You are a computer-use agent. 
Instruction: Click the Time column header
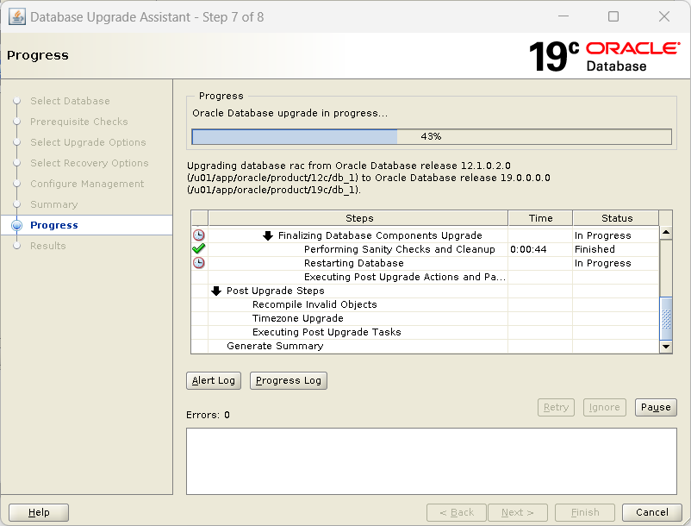tap(541, 218)
